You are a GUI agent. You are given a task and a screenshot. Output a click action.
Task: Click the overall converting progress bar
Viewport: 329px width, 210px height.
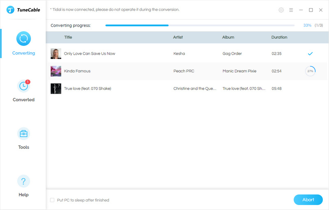(200, 26)
